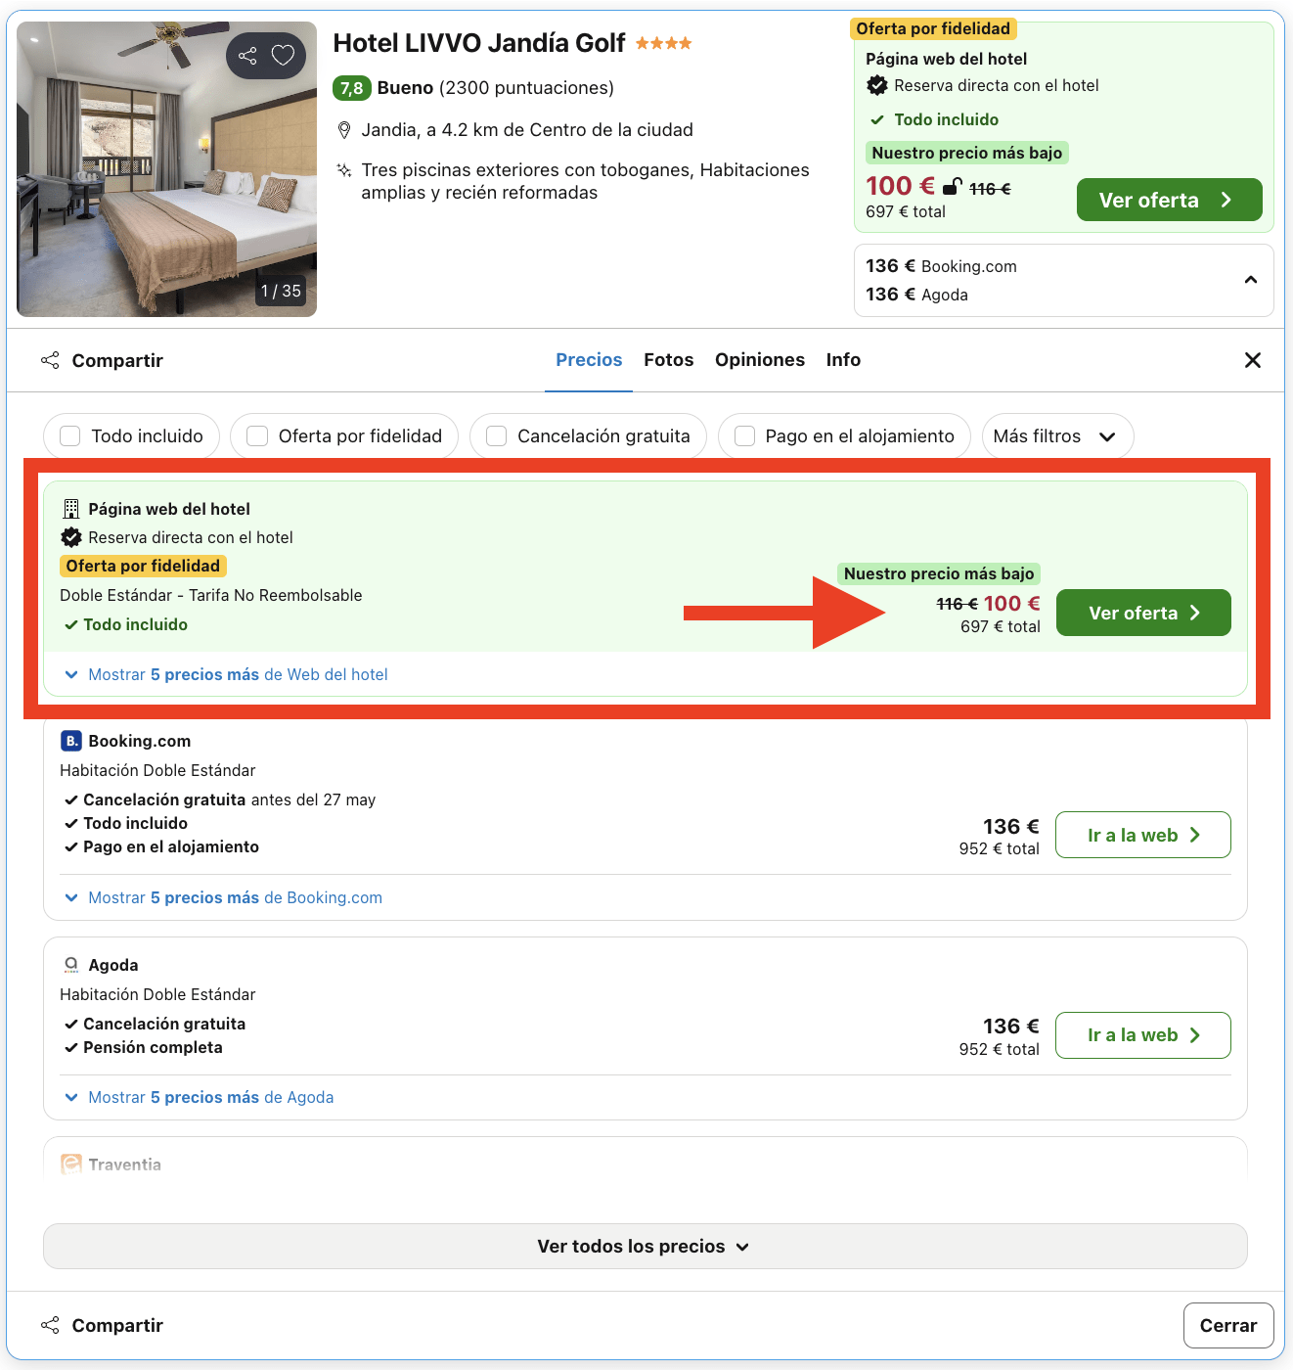Viewport: 1293px width, 1370px height.
Task: Tick the Oferta por fidelidad checkbox
Action: (257, 436)
